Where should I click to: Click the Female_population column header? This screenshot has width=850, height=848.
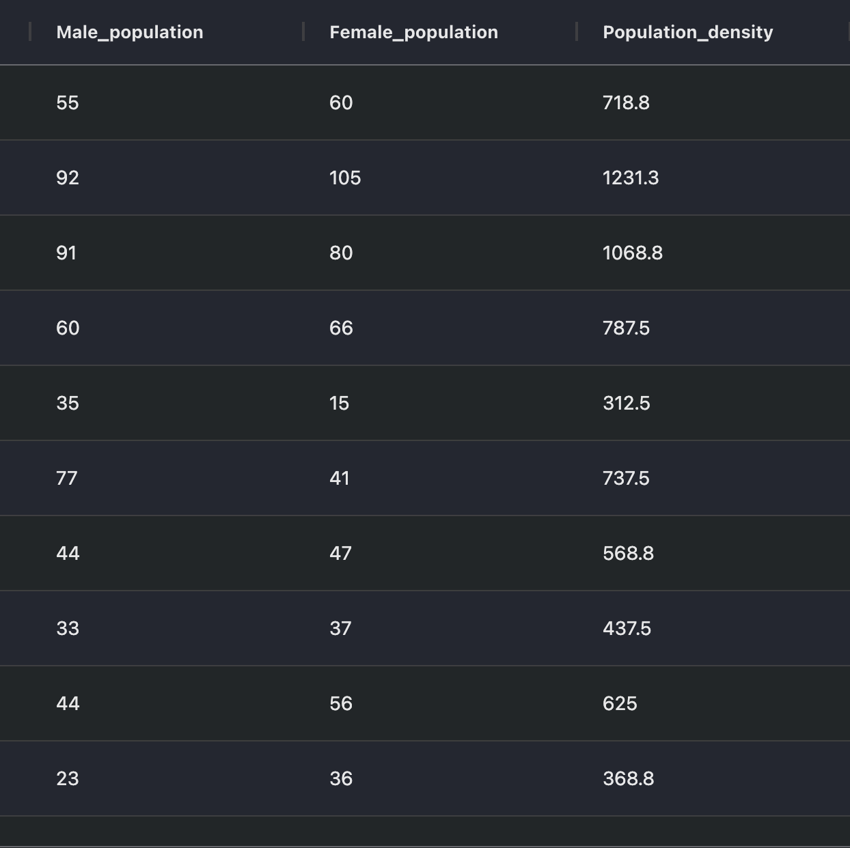[413, 31]
